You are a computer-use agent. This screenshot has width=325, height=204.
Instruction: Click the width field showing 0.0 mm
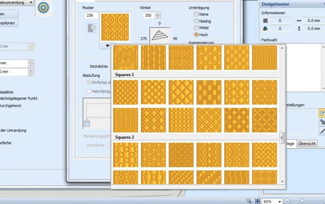(314, 21)
